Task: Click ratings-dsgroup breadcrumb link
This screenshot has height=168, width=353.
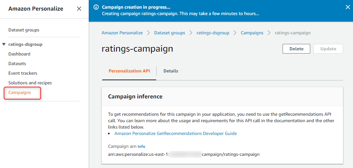Action: pos(213,33)
